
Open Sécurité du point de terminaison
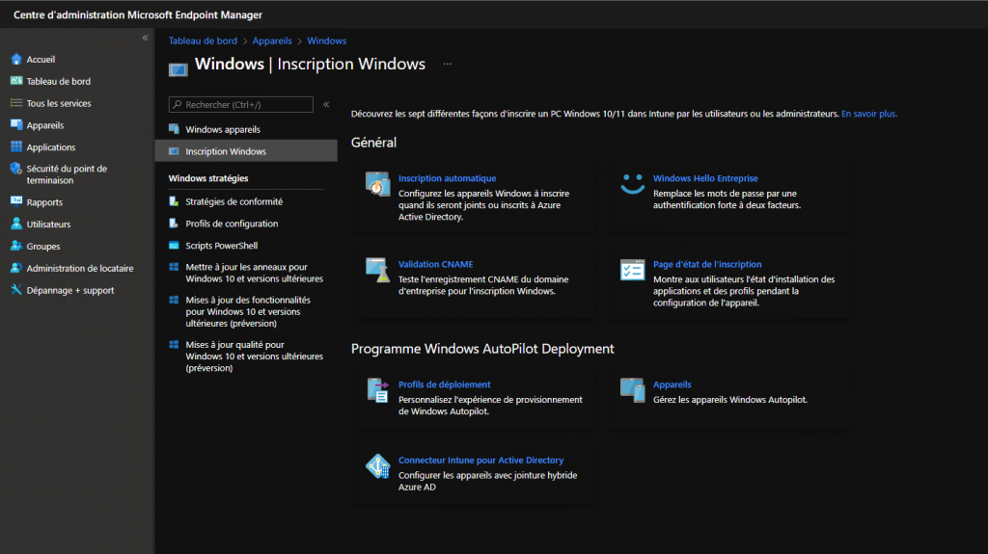(67, 174)
